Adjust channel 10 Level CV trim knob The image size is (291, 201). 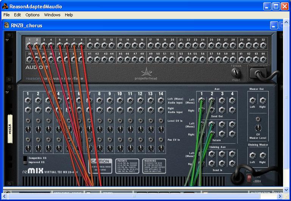(x=120, y=129)
